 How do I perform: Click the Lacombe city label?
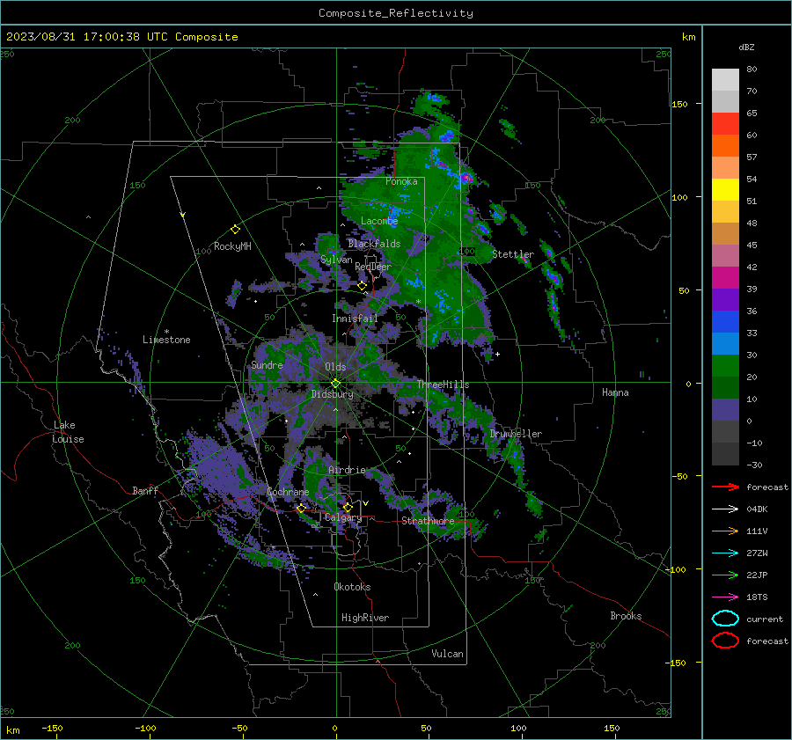tap(379, 221)
